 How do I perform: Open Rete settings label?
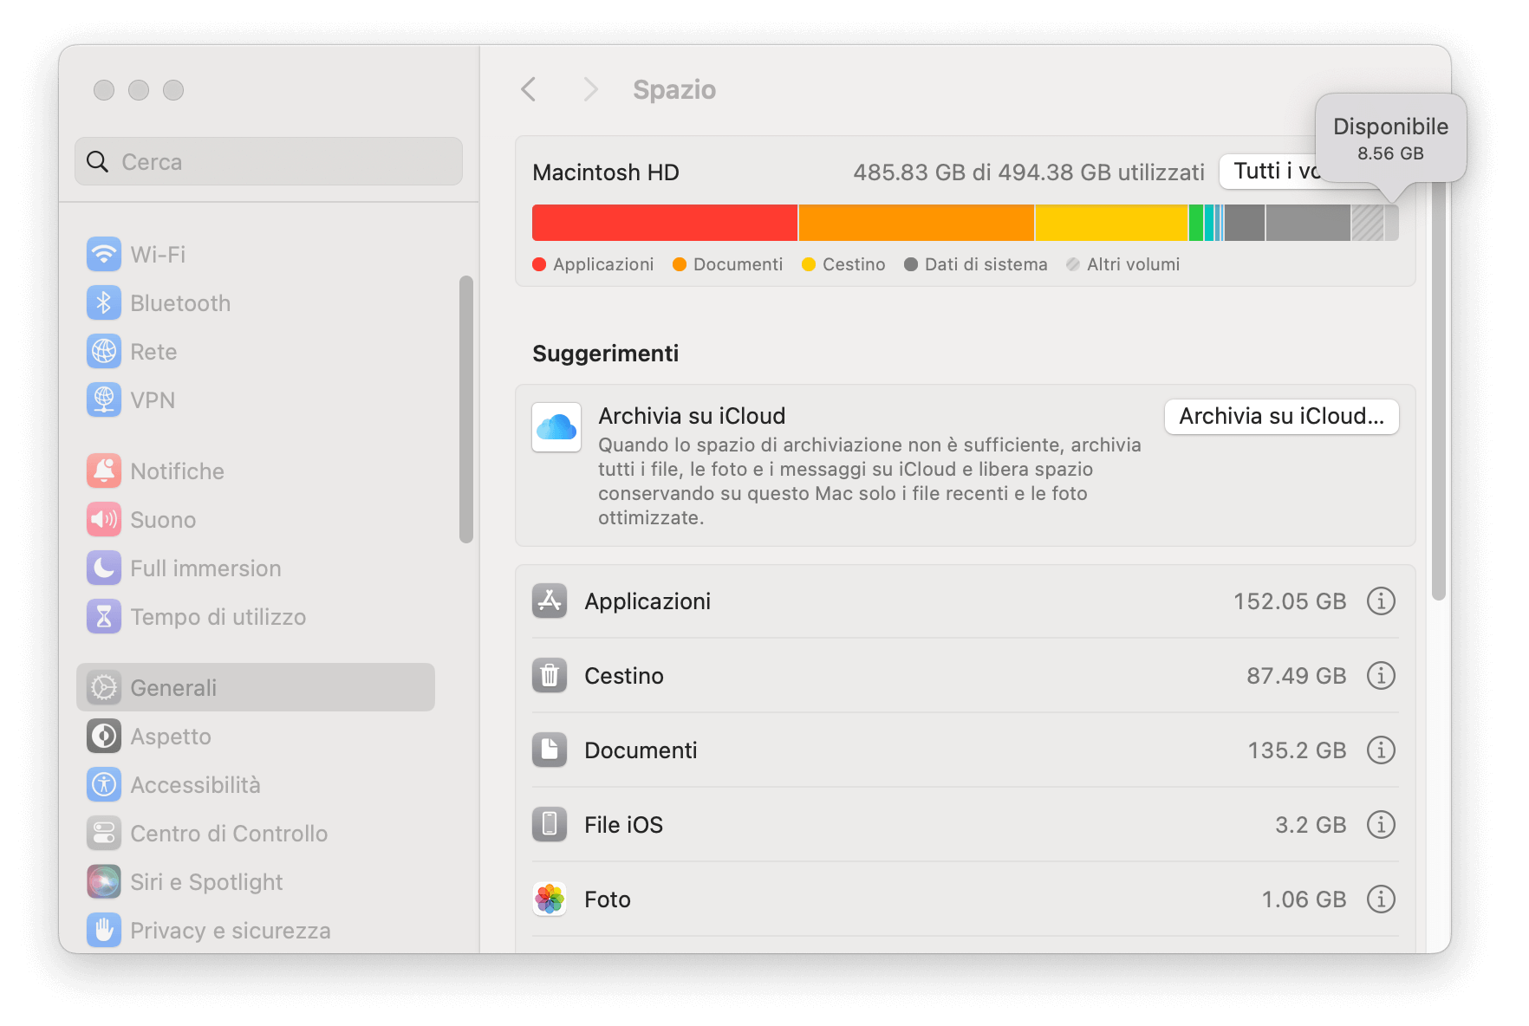point(153,351)
